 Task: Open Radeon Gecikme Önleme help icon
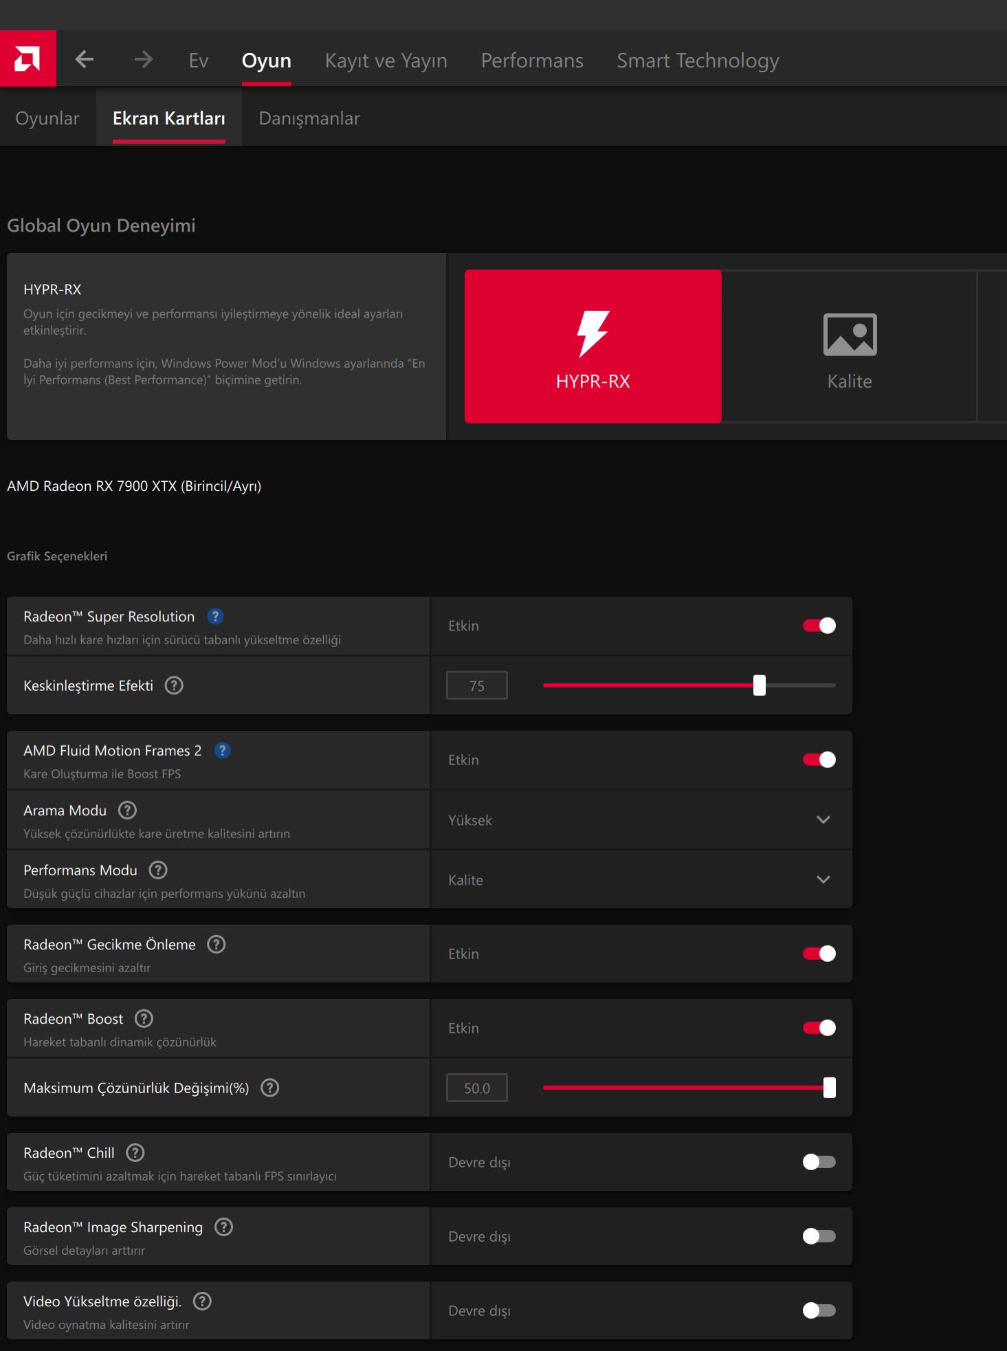217,945
